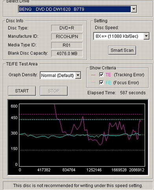Toggle the TE Tracking Error checkbox

pos(101,75)
